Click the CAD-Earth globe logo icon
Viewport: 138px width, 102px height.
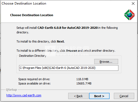tap(129, 15)
